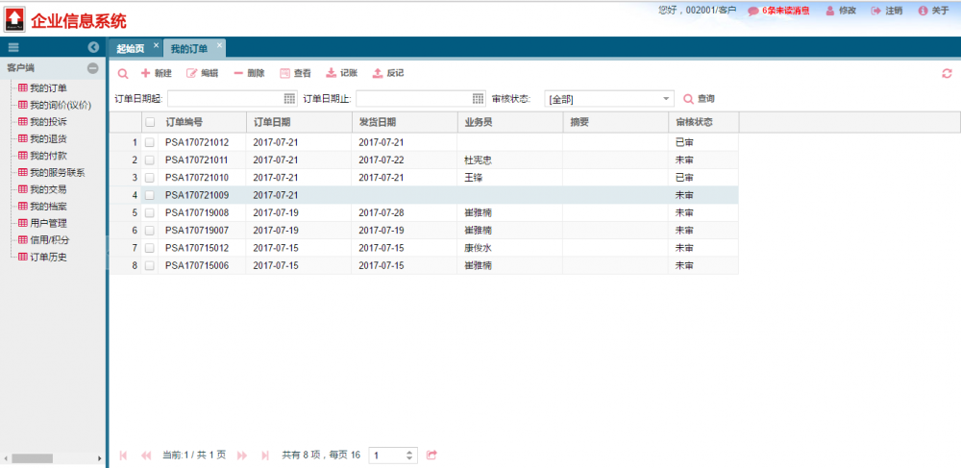Image resolution: width=961 pixels, height=468 pixels.
Task: Click the red refresh icon at top right
Action: tap(947, 73)
